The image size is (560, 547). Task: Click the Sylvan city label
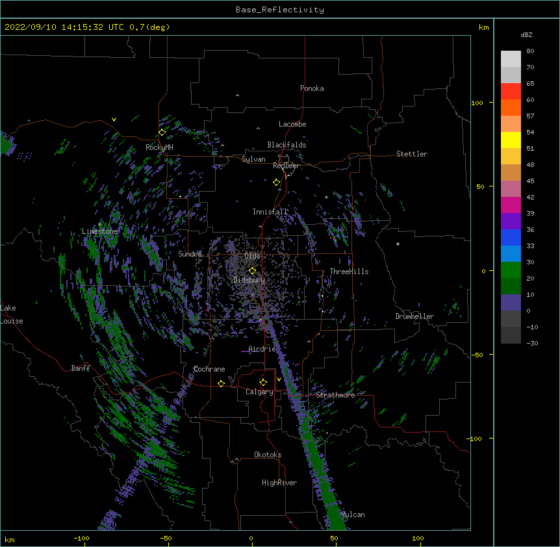coord(253,159)
